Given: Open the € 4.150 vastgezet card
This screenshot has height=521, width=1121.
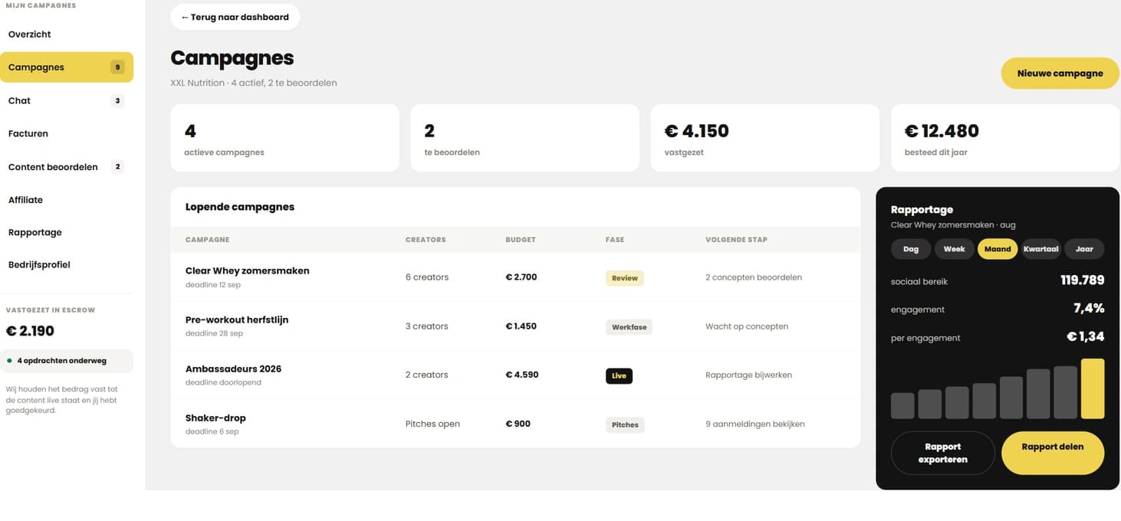Looking at the screenshot, I should point(765,138).
